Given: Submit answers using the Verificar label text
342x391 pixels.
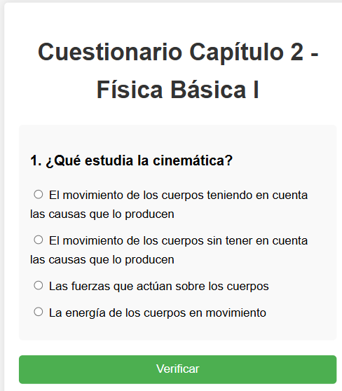Looking at the screenshot, I should [x=177, y=369].
